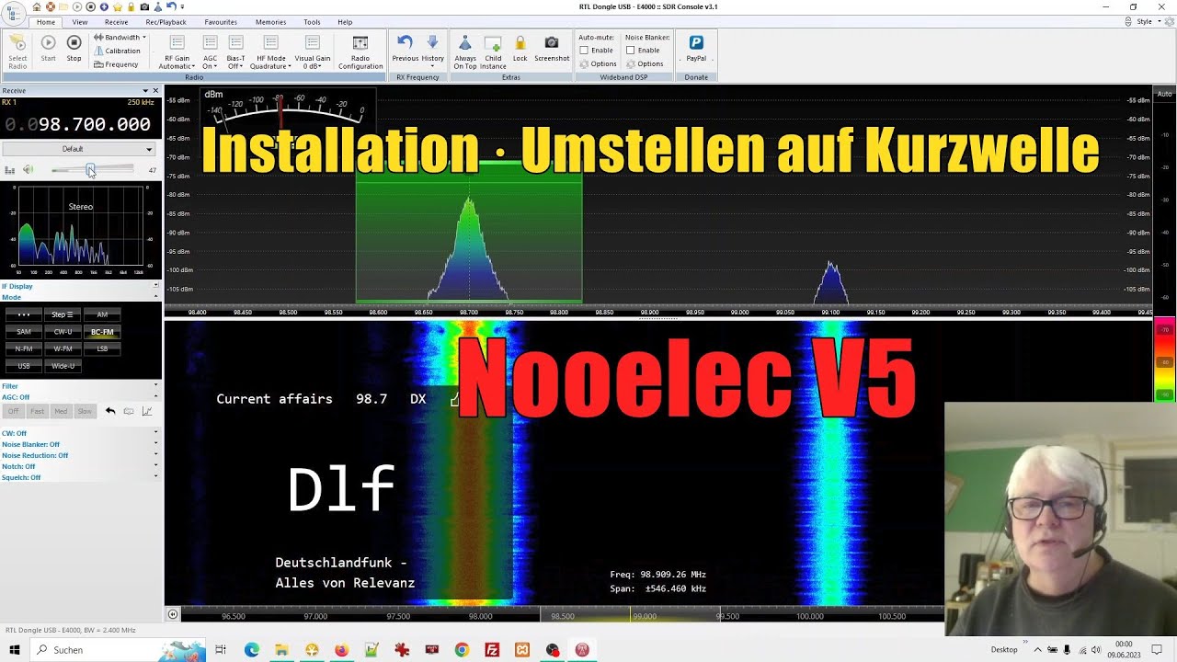This screenshot has width=1177, height=662.
Task: Select LSB mode
Action: pyautogui.click(x=102, y=349)
